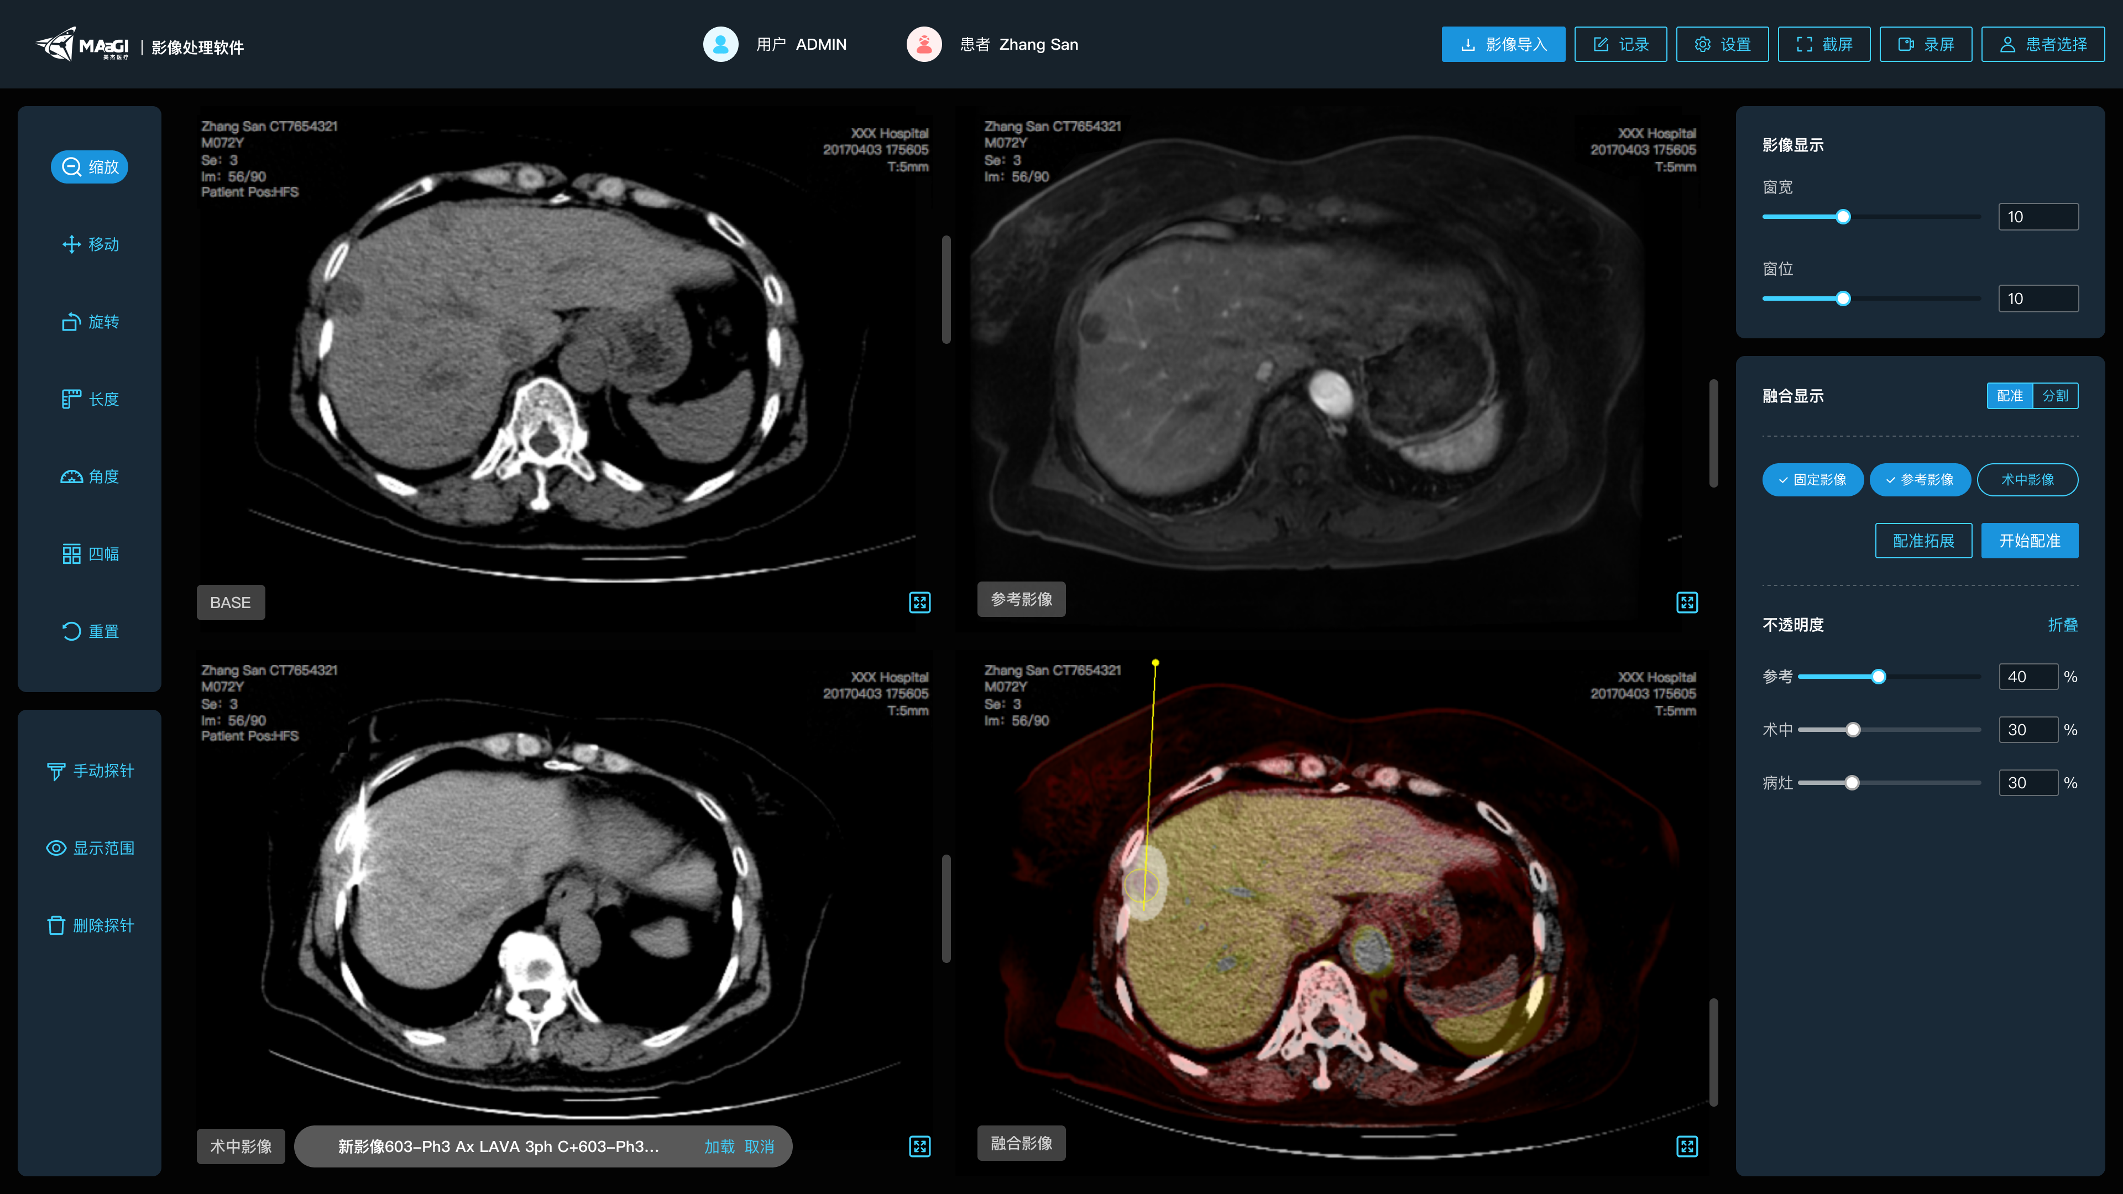The width and height of the screenshot is (2123, 1194).
Task: Click 加载 to load new image
Action: click(x=719, y=1146)
